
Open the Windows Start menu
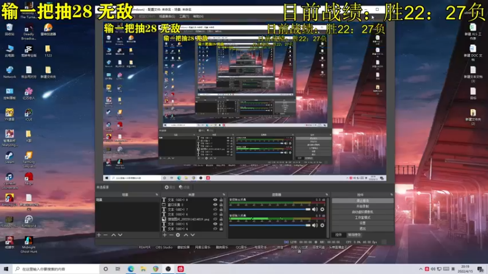pyautogui.click(x=6, y=269)
